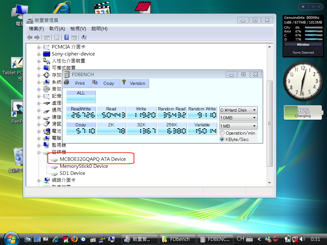Launch Firefox from the quick launch bar

[74, 239]
